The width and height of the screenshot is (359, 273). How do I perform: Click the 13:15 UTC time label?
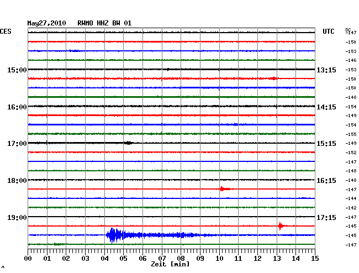pos(326,70)
